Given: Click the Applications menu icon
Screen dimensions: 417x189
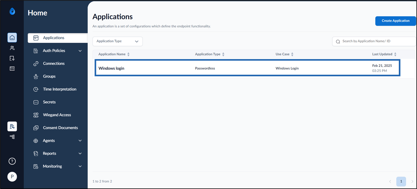Looking at the screenshot, I should point(36,38).
